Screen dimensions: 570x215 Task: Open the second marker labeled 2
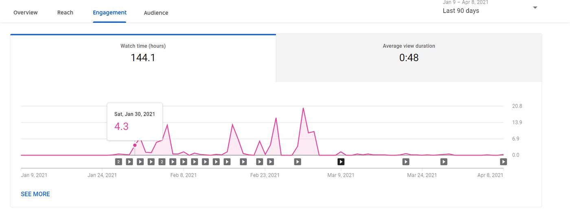(x=162, y=162)
